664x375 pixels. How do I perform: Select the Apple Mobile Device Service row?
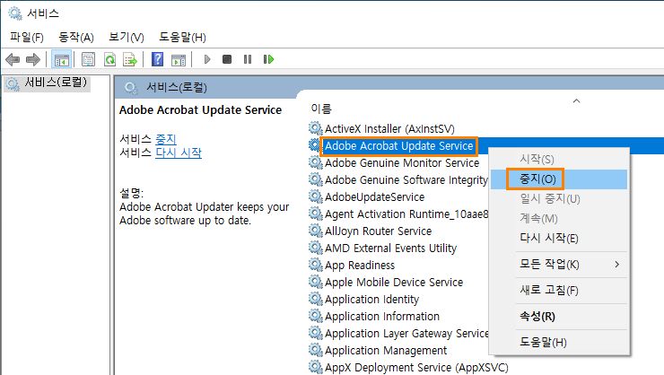pyautogui.click(x=394, y=283)
